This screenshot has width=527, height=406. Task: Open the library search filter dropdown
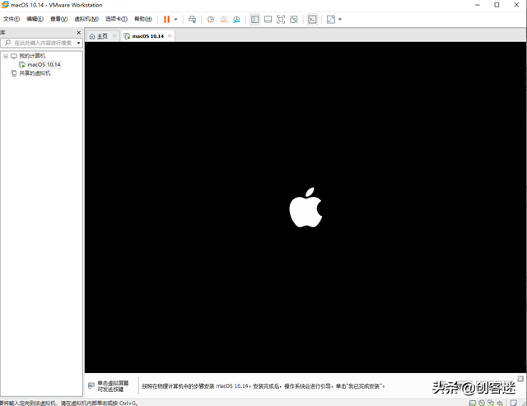click(x=79, y=43)
